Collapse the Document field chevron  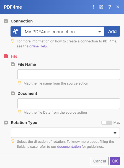13,93
